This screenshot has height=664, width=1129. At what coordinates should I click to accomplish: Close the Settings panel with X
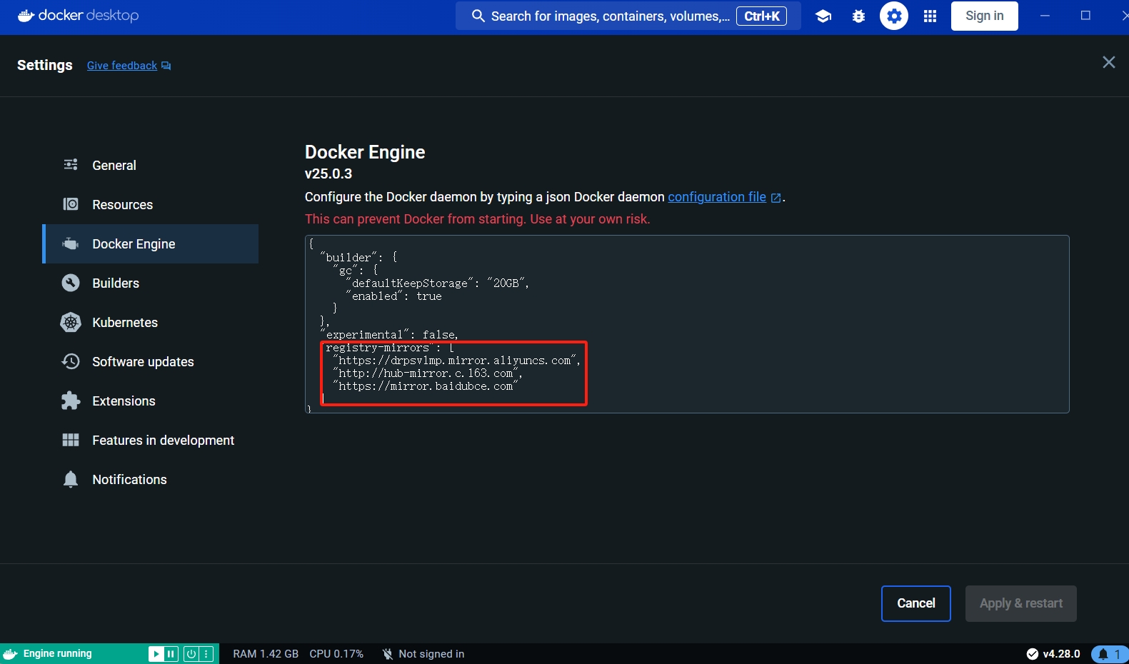pos(1108,62)
